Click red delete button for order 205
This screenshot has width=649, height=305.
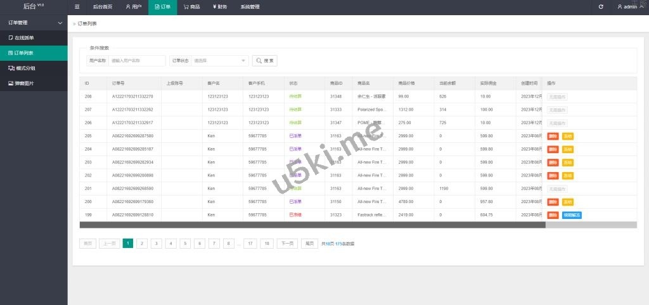tap(553, 136)
